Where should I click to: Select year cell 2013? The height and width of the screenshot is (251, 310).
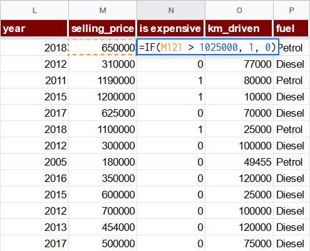(x=34, y=227)
